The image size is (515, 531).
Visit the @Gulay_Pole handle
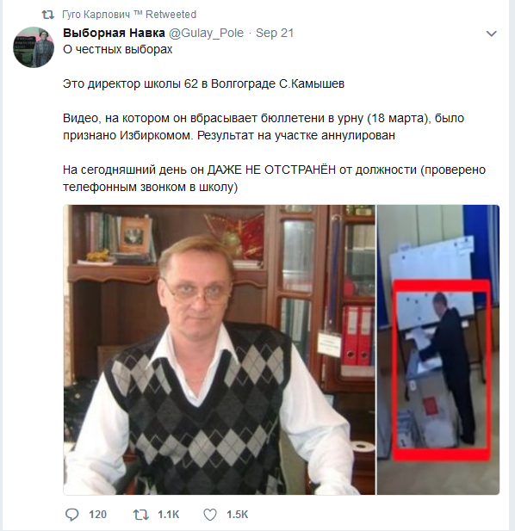click(206, 33)
